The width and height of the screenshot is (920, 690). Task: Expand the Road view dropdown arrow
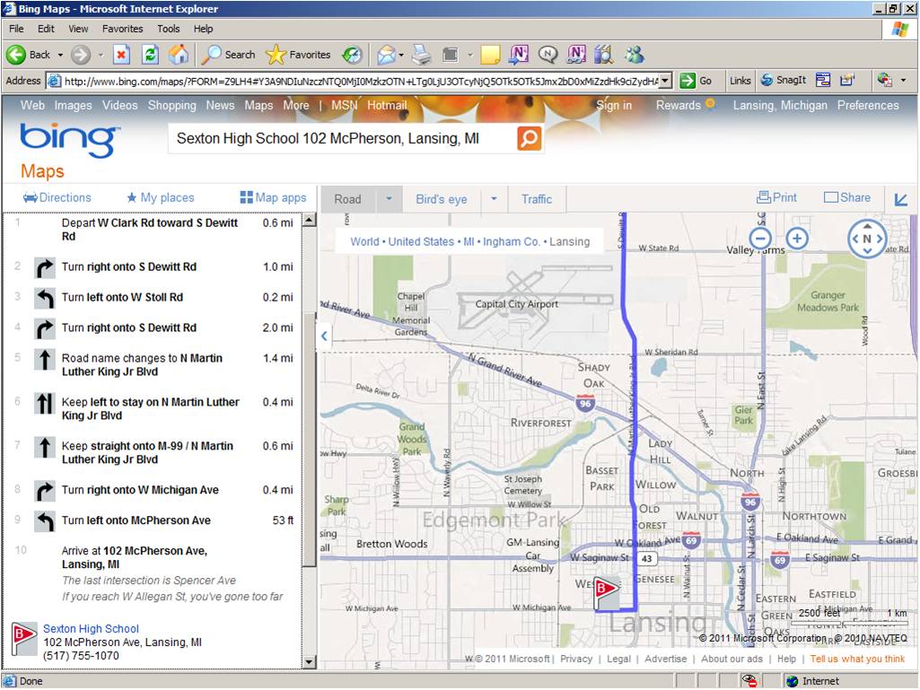click(389, 199)
